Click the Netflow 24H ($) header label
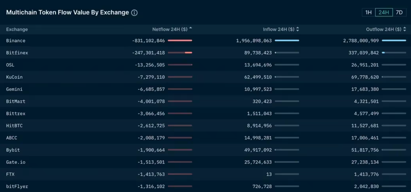This screenshot has height=192, width=411. pyautogui.click(x=170, y=29)
